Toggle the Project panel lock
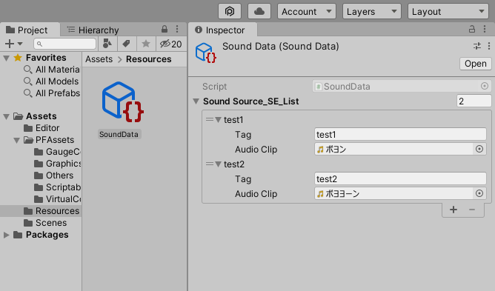Screen dimensions: 495x291 165,29
